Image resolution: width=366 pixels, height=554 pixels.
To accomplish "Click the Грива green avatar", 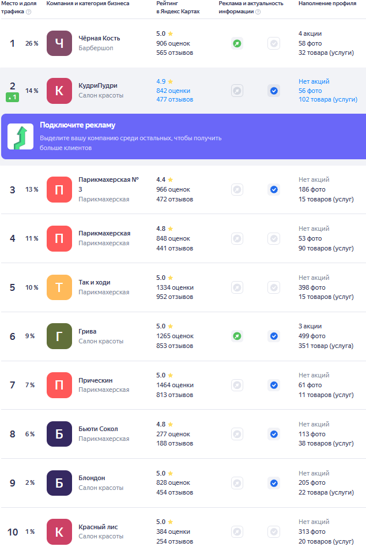I will pos(59,336).
